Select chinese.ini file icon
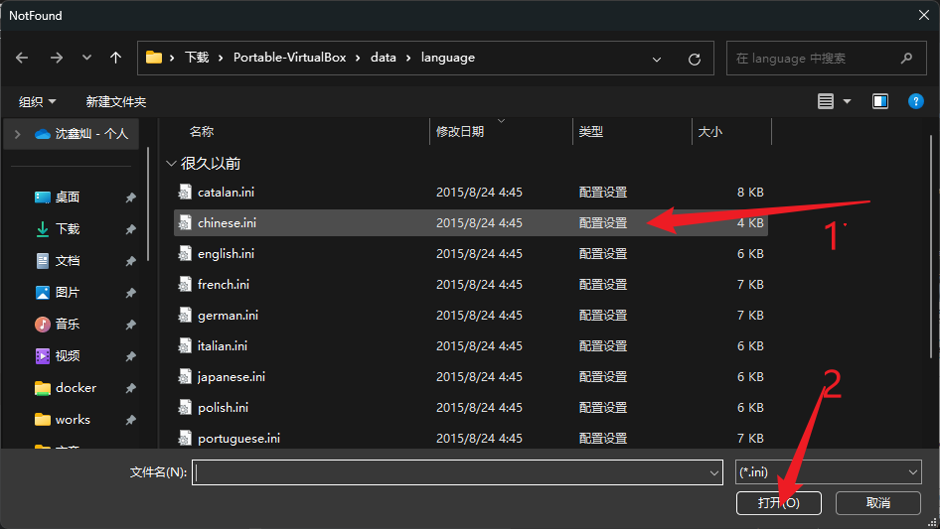 click(184, 223)
